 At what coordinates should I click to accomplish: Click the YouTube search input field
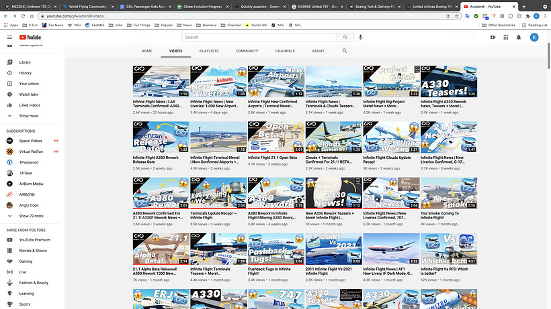pos(259,37)
